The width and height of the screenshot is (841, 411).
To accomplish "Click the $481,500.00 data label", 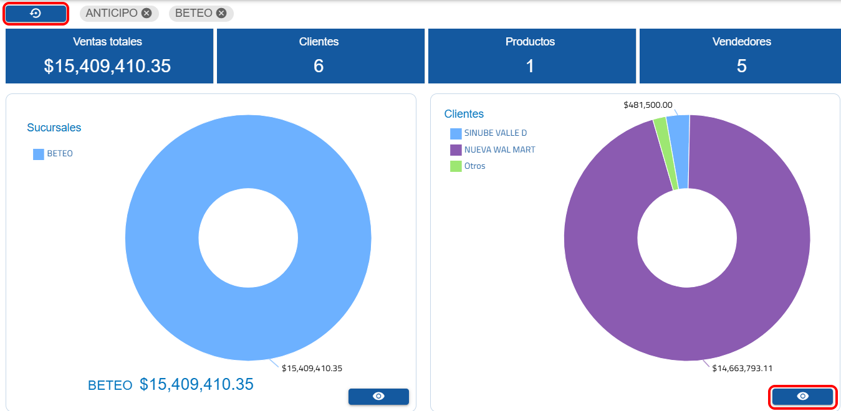I will 648,105.
